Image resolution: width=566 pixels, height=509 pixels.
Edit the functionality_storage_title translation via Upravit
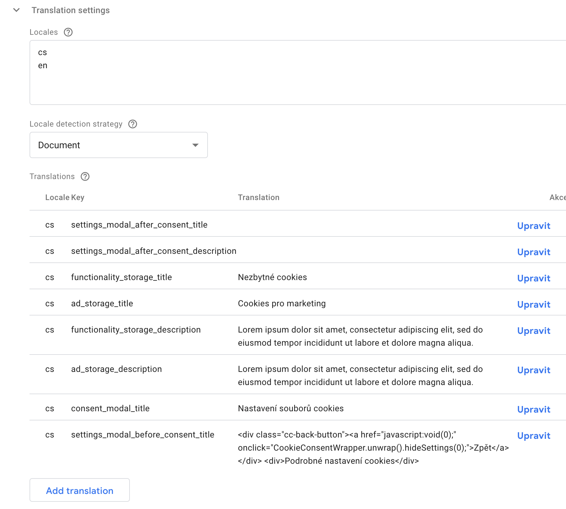pyautogui.click(x=533, y=278)
